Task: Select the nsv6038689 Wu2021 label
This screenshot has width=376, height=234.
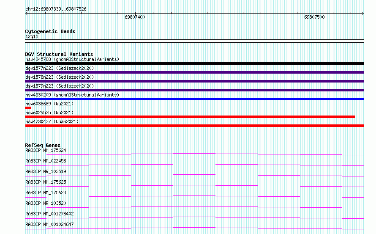Action: [x=49, y=104]
